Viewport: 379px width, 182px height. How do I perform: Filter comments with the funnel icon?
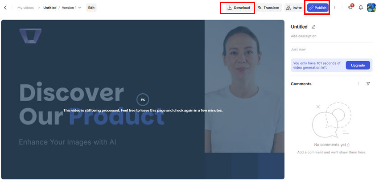pyautogui.click(x=368, y=84)
